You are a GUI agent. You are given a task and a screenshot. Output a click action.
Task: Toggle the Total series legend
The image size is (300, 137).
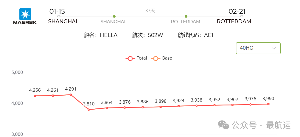point(136,58)
